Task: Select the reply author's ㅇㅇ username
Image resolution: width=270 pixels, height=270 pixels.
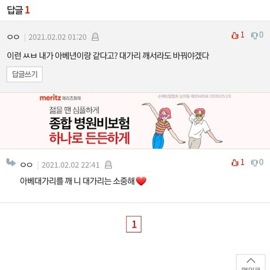Action: coord(26,165)
